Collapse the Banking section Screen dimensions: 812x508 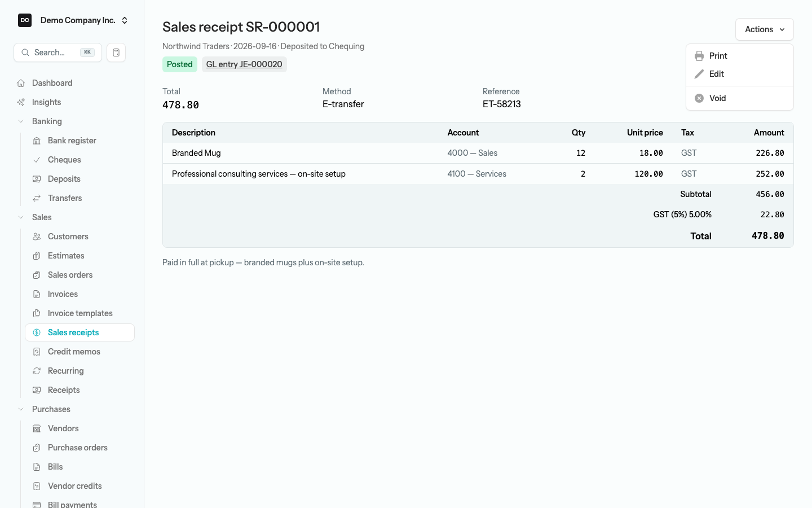[x=21, y=121]
